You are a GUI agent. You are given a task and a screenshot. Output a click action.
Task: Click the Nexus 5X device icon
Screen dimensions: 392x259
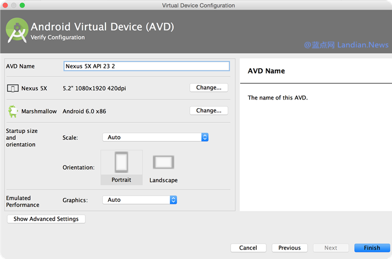(x=12, y=88)
